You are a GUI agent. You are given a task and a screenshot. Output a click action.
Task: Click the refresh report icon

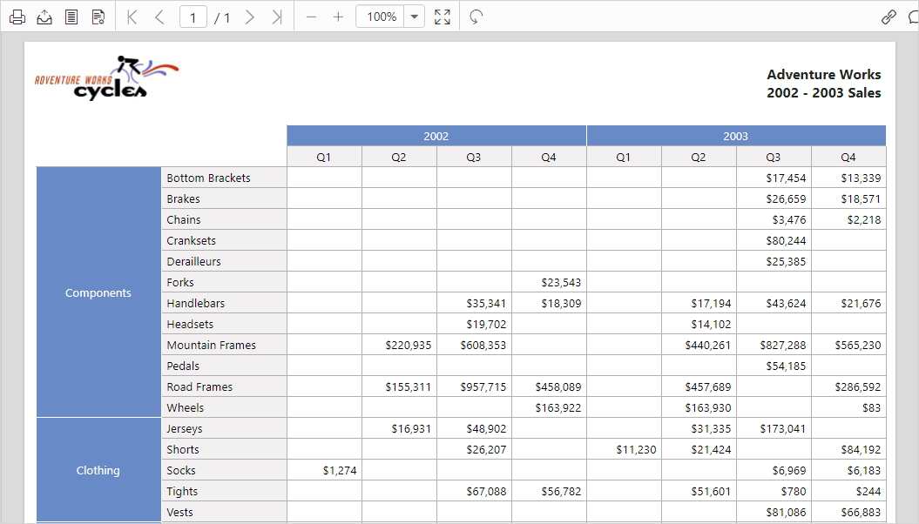pyautogui.click(x=476, y=17)
